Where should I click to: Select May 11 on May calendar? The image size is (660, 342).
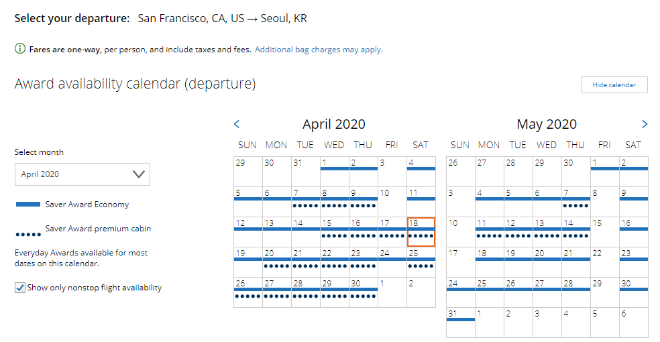coord(490,232)
